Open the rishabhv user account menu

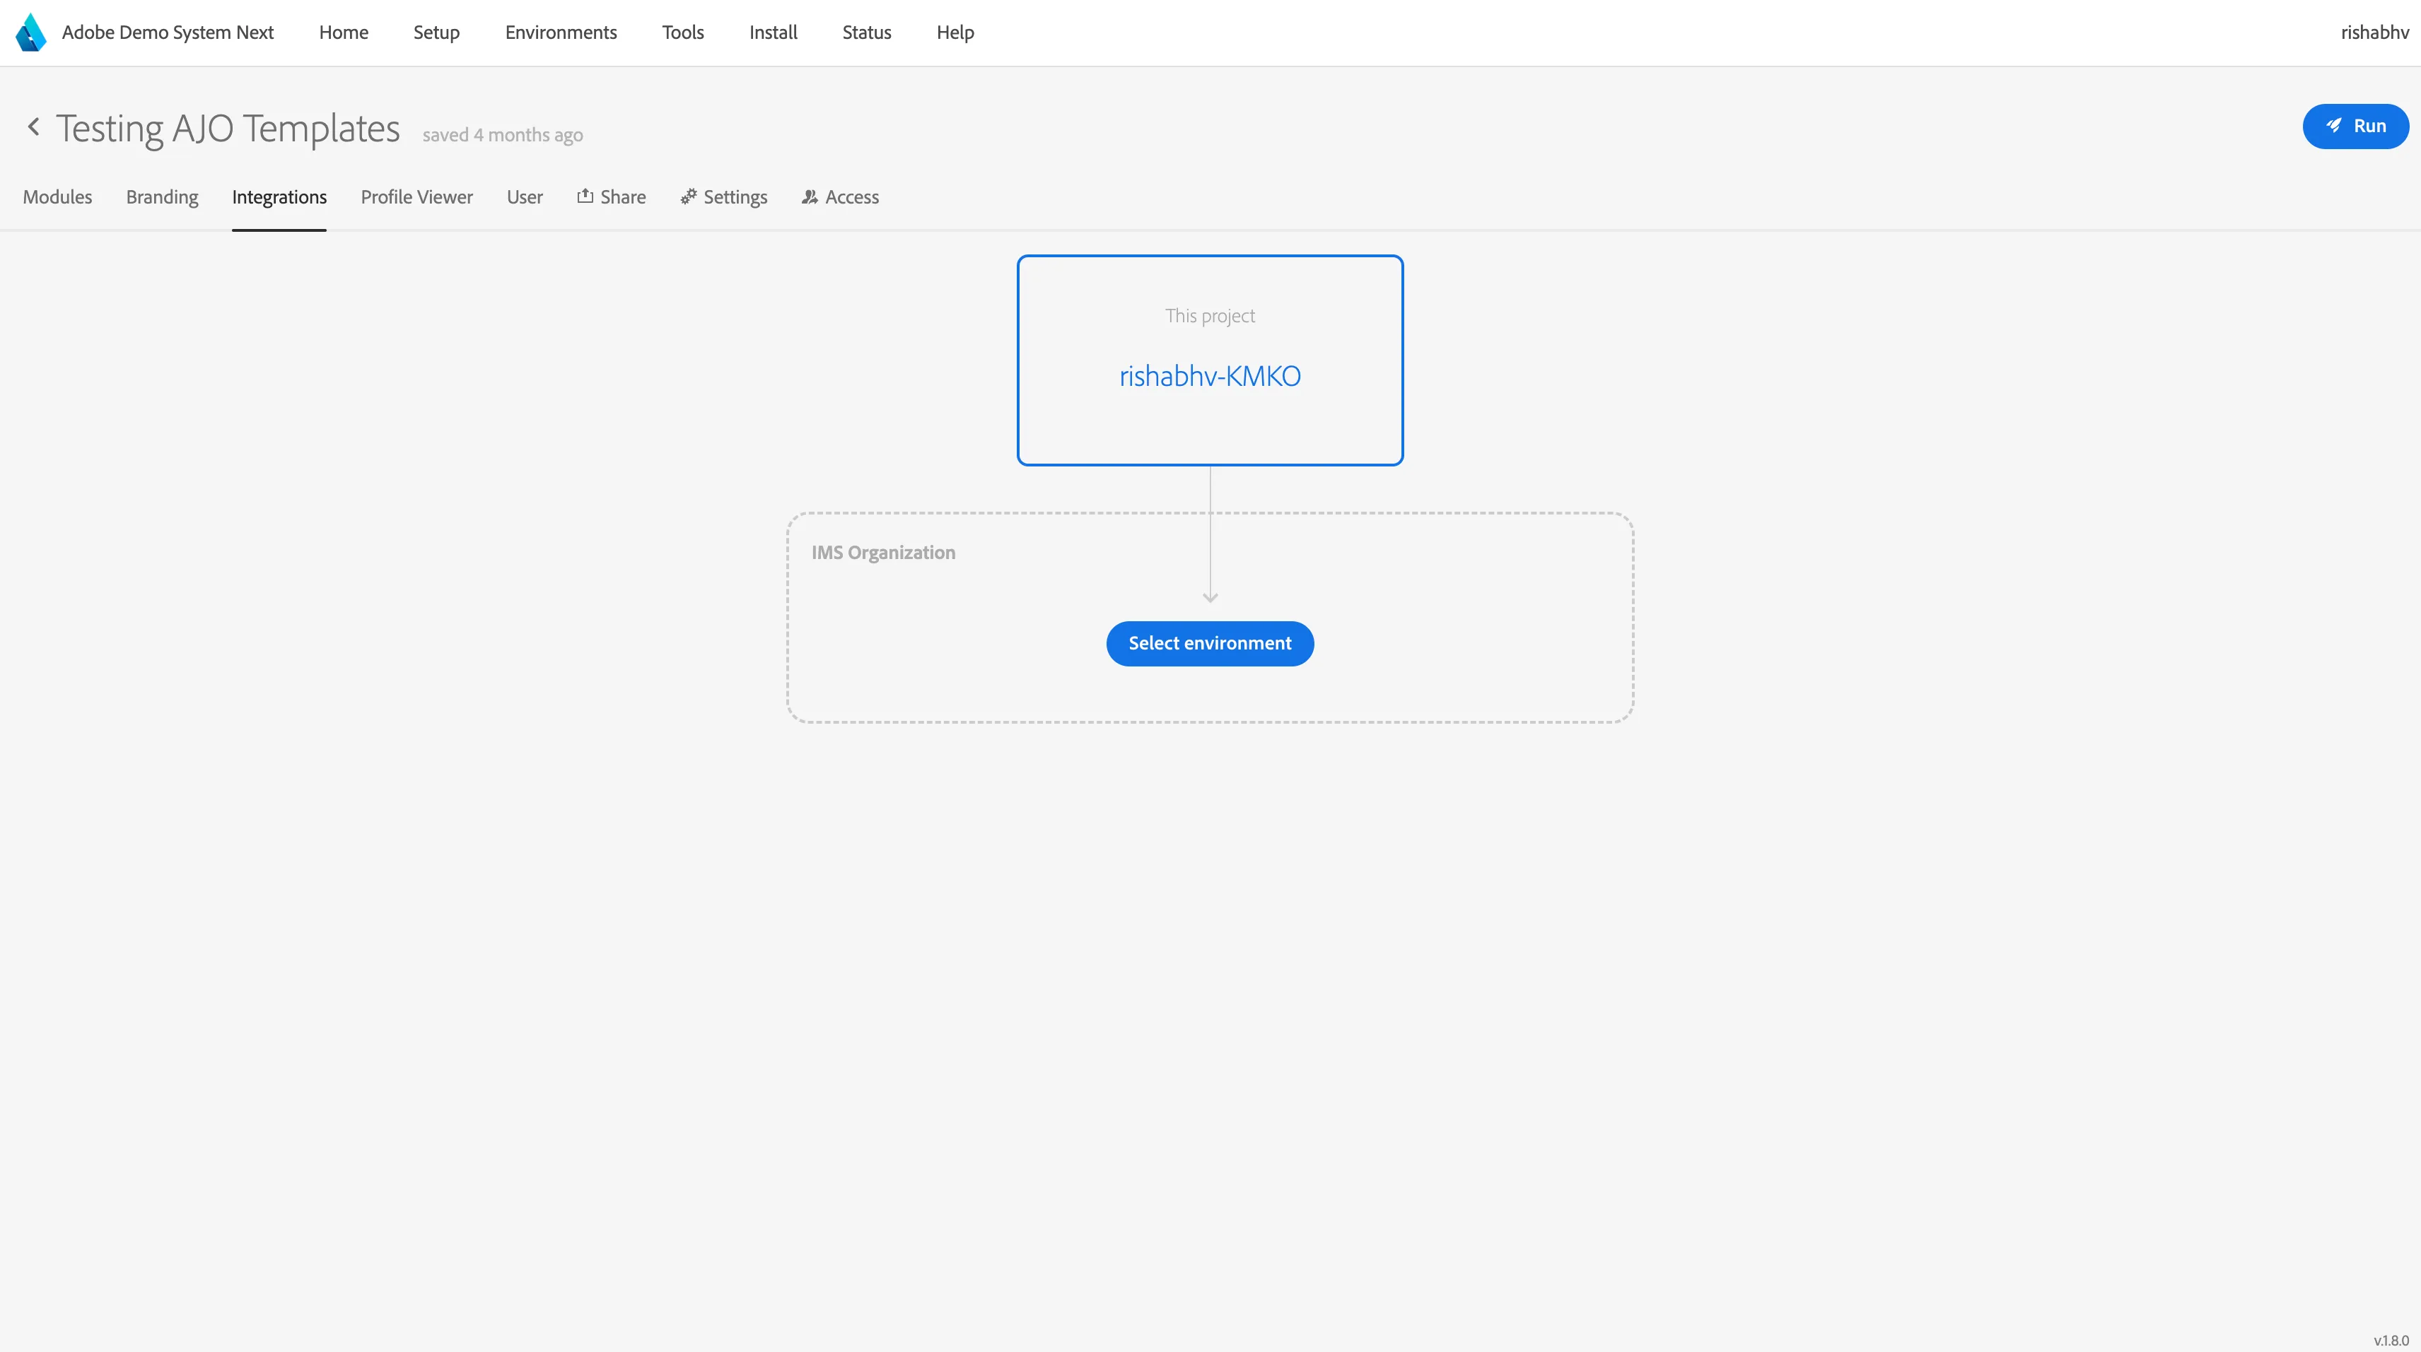click(x=2375, y=33)
